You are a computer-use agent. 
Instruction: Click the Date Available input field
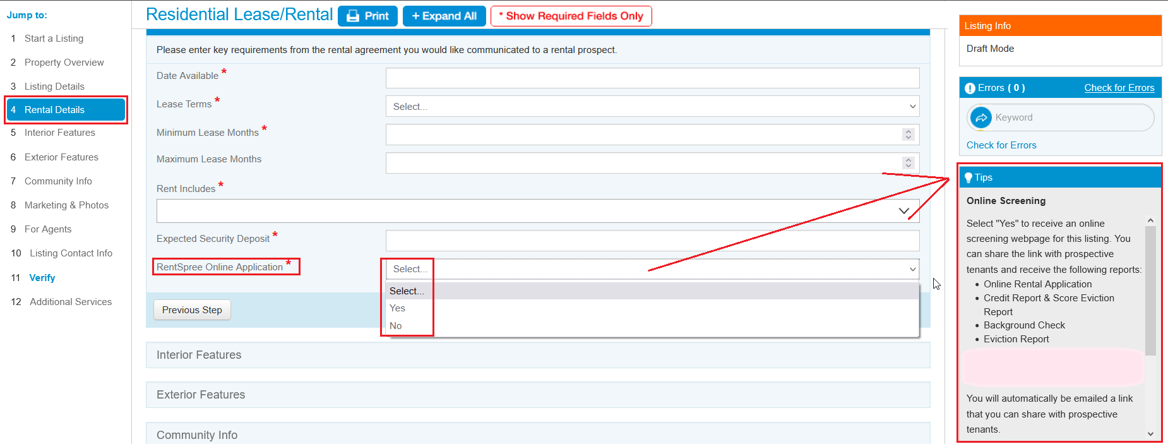click(652, 78)
